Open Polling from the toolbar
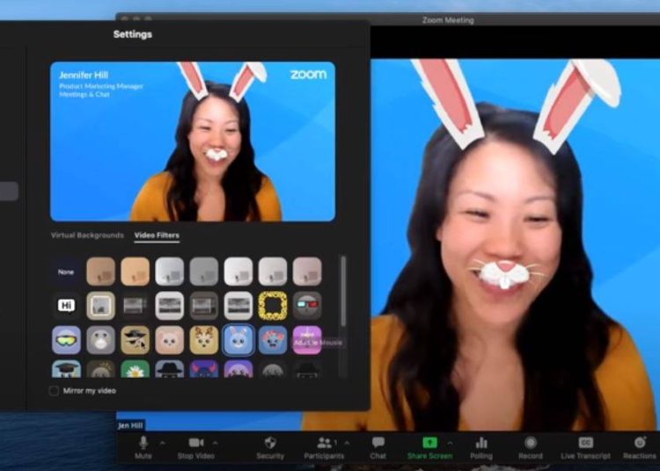 point(481,448)
